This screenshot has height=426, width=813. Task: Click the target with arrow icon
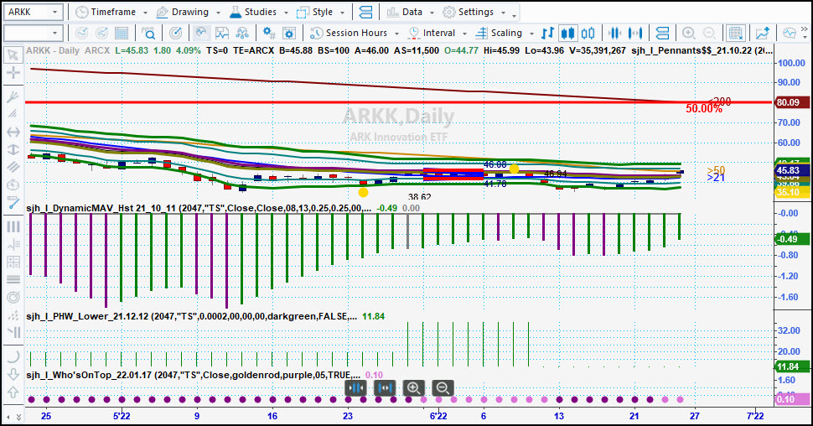point(176,34)
